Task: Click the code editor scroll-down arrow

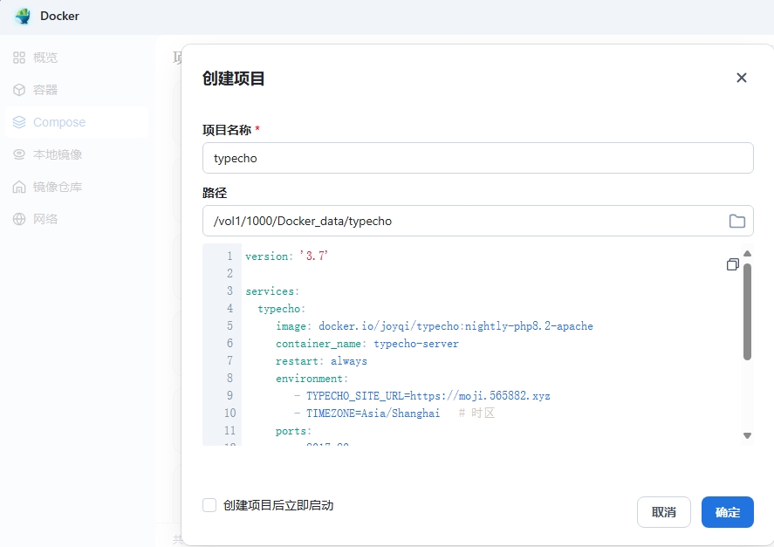Action: 747,435
